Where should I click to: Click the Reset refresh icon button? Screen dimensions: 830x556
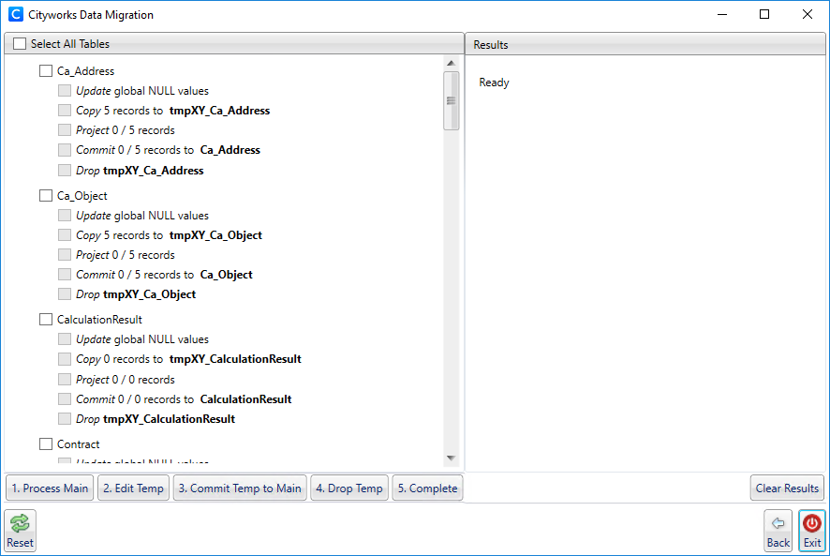click(x=20, y=531)
